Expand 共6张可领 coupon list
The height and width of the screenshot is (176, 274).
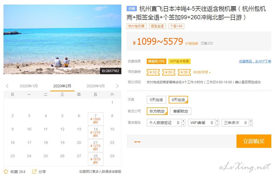[x=202, y=72]
